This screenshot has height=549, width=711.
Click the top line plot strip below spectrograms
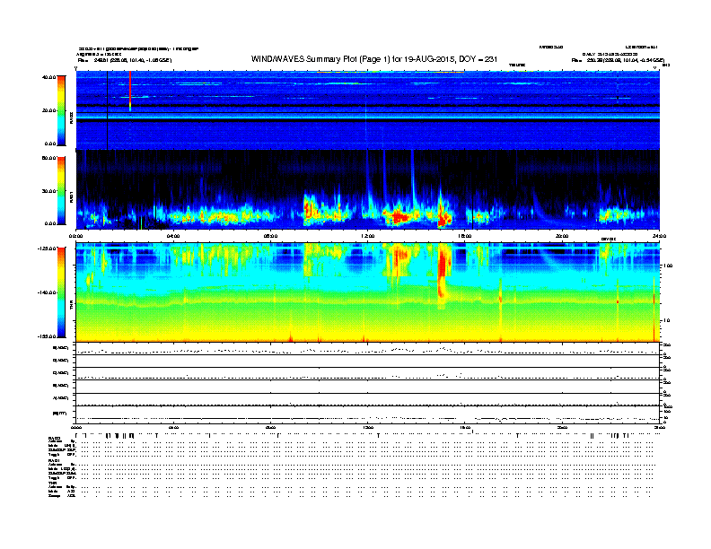[x=368, y=350]
